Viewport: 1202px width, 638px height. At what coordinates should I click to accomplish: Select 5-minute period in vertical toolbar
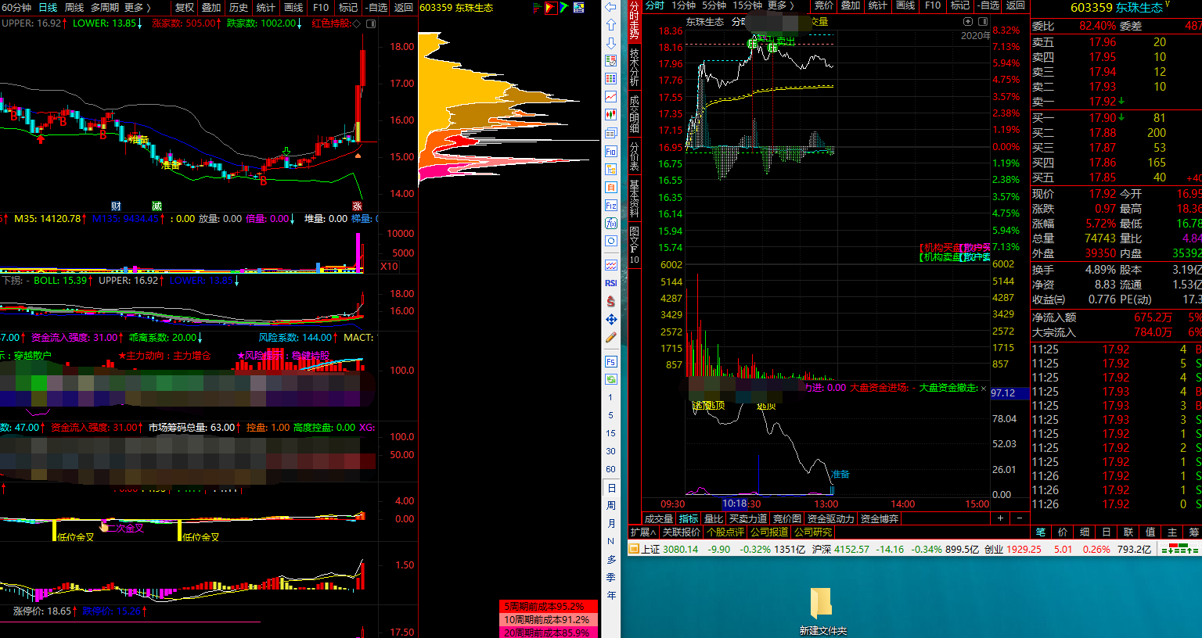pyautogui.click(x=611, y=415)
